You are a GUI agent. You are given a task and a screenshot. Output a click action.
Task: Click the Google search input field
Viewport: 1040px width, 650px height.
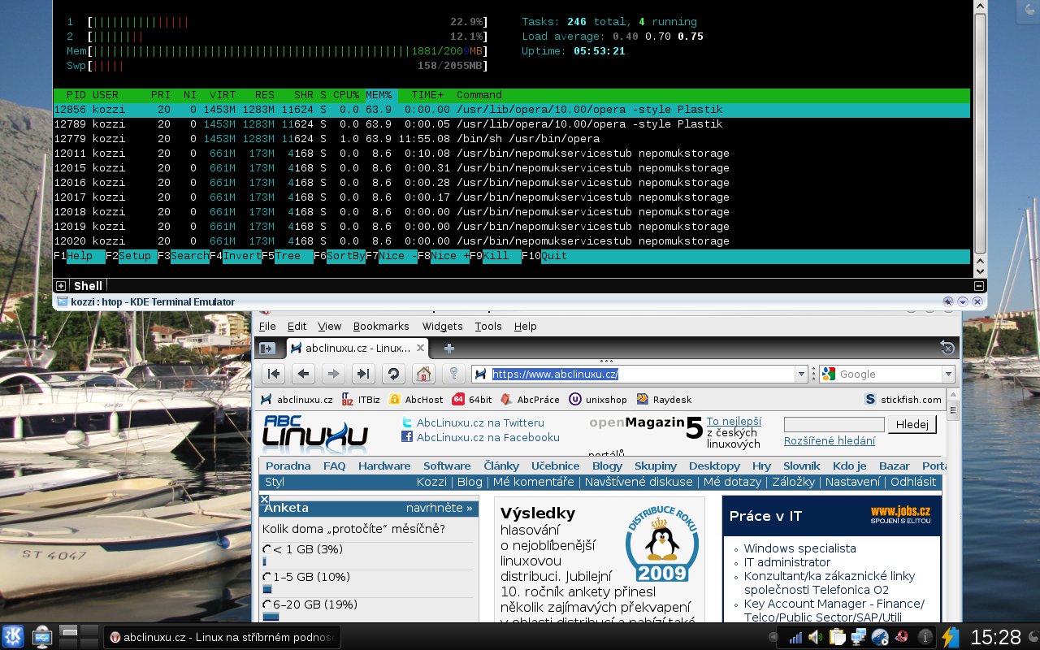pos(889,374)
